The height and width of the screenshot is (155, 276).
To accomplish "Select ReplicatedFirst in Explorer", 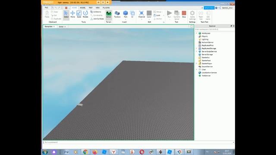I will pyautogui.click(x=207, y=45).
